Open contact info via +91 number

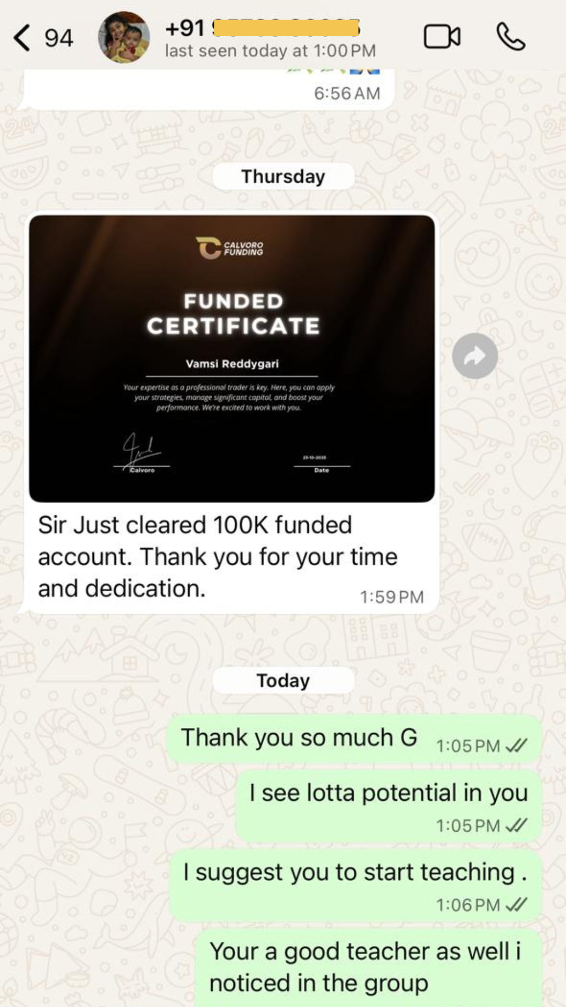click(x=262, y=28)
